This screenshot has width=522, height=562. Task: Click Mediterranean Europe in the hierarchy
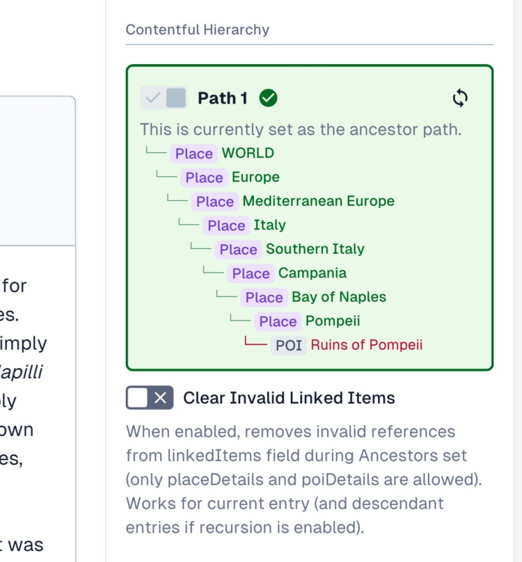(318, 201)
